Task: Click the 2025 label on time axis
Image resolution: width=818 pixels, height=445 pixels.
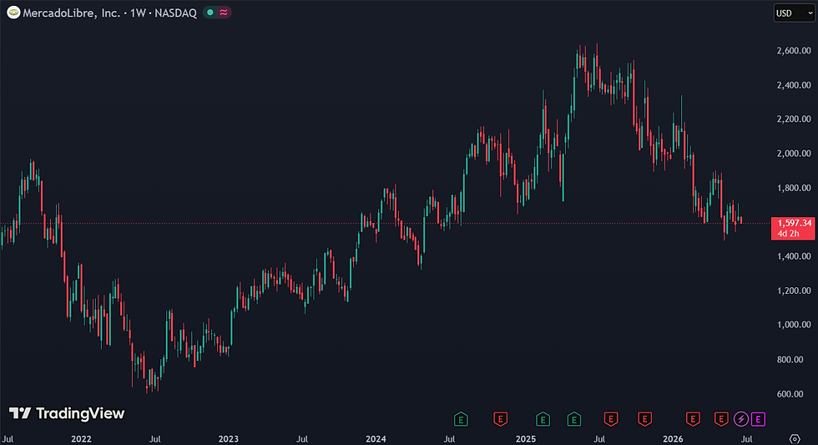Action: coord(525,439)
